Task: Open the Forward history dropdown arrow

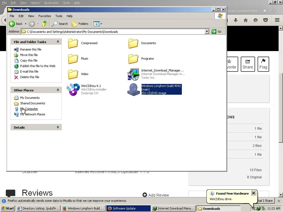Action: click(38, 24)
